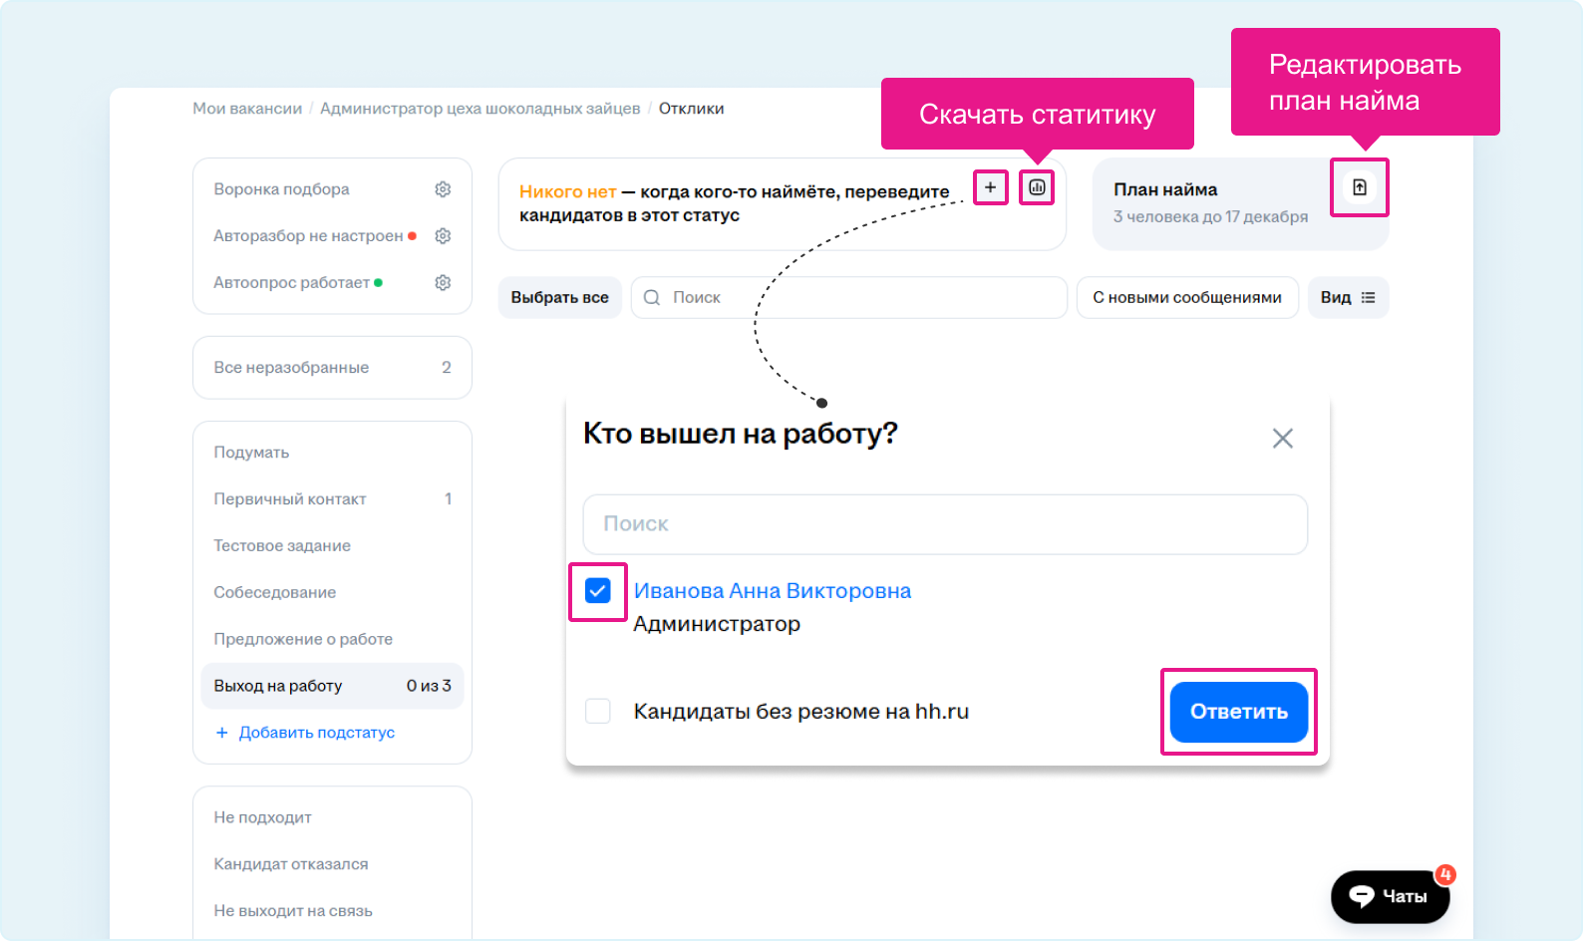Open Иванова Анна Викторовна candidate profile link
Image resolution: width=1583 pixels, height=941 pixels.
[x=772, y=591]
